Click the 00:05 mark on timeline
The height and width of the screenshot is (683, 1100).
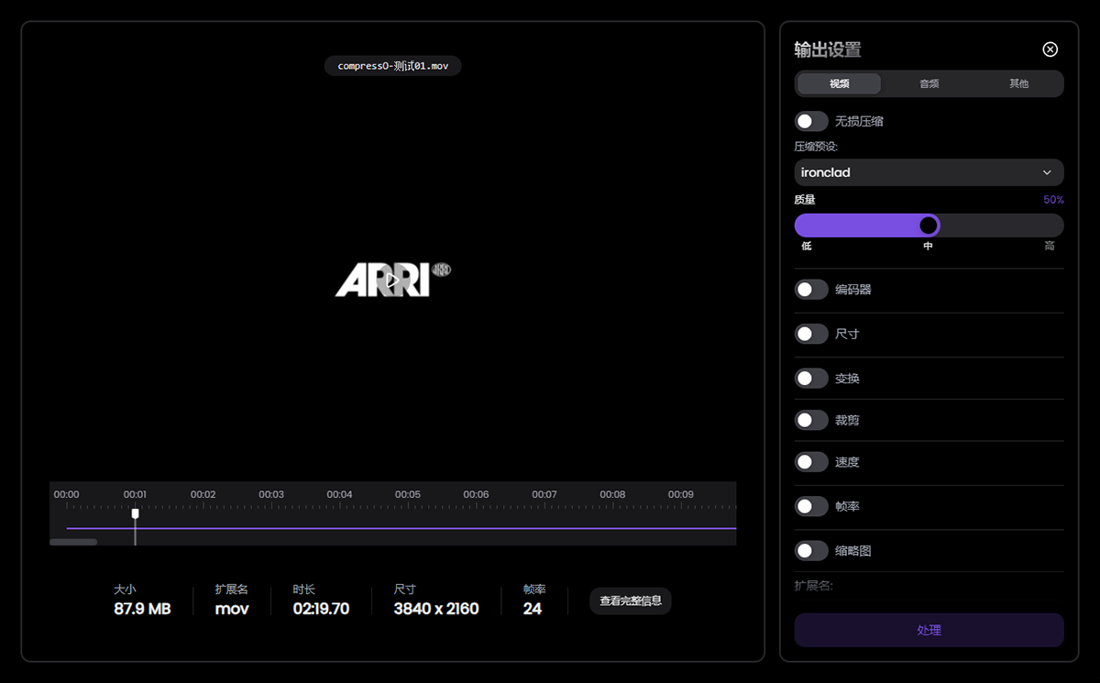click(x=408, y=494)
